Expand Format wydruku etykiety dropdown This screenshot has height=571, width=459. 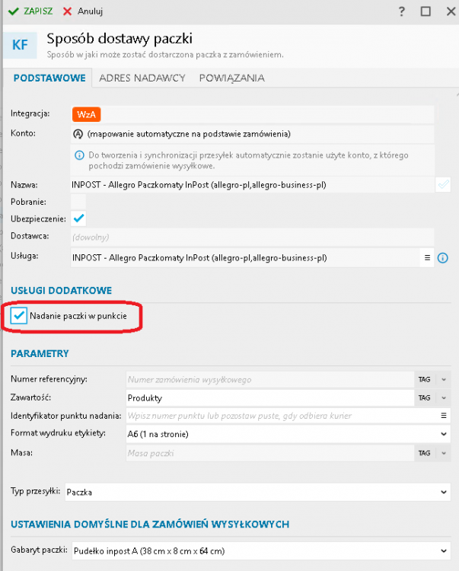tap(444, 434)
